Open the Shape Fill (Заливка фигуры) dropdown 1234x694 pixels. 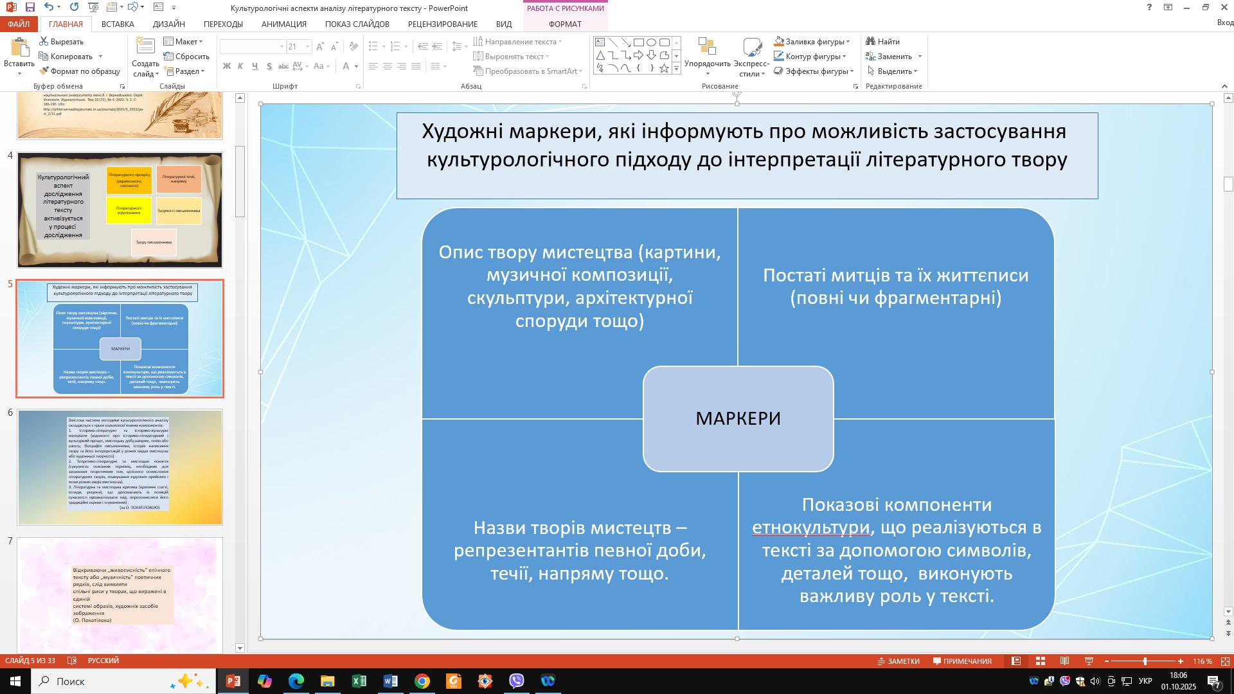click(x=848, y=42)
